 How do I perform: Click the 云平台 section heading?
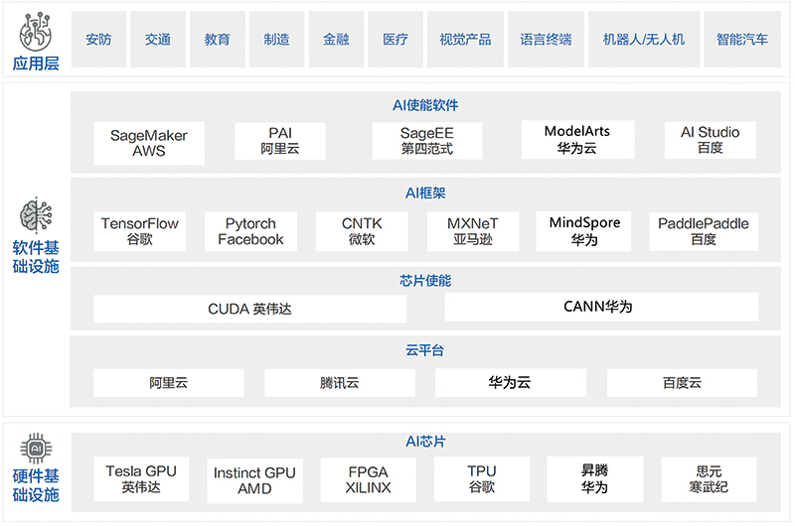coord(425,350)
